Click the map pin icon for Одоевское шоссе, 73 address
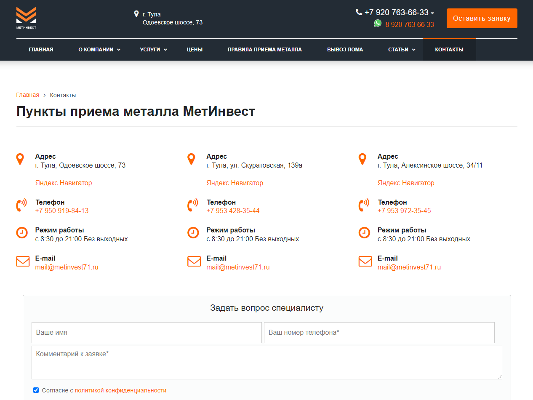533x400 pixels. 20,159
